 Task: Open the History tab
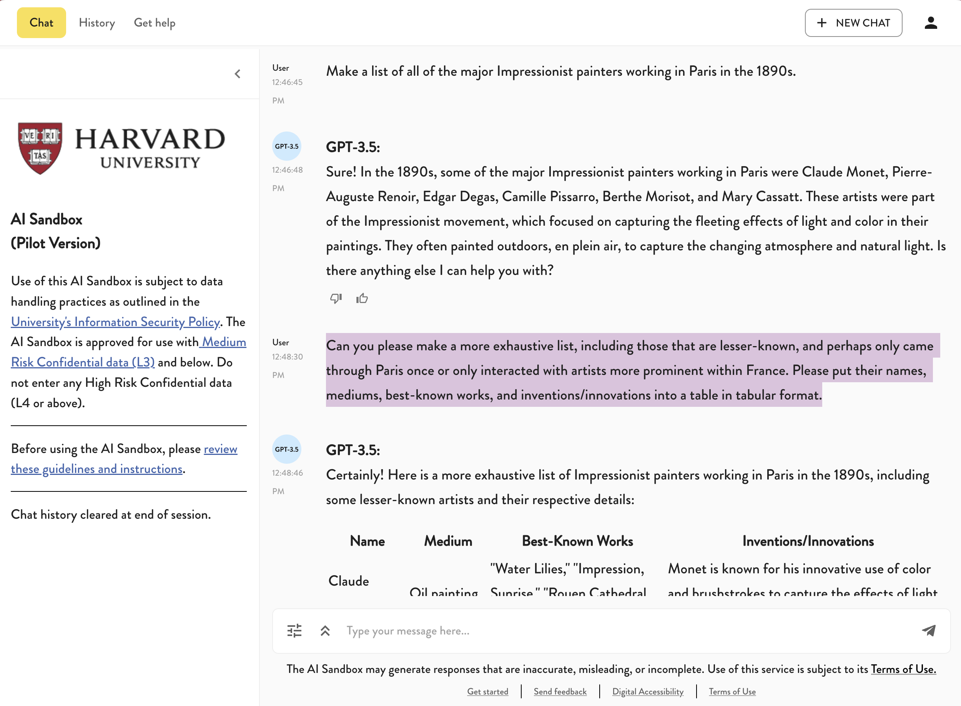(97, 23)
